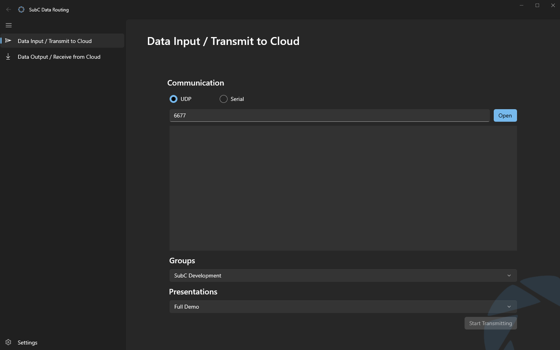
Task: Click the download arrow receive icon
Action: point(8,57)
